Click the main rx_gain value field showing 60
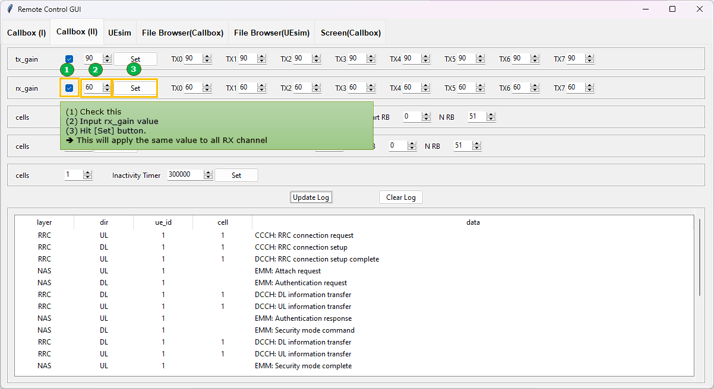Screen dimensions: 714x389 point(93,88)
